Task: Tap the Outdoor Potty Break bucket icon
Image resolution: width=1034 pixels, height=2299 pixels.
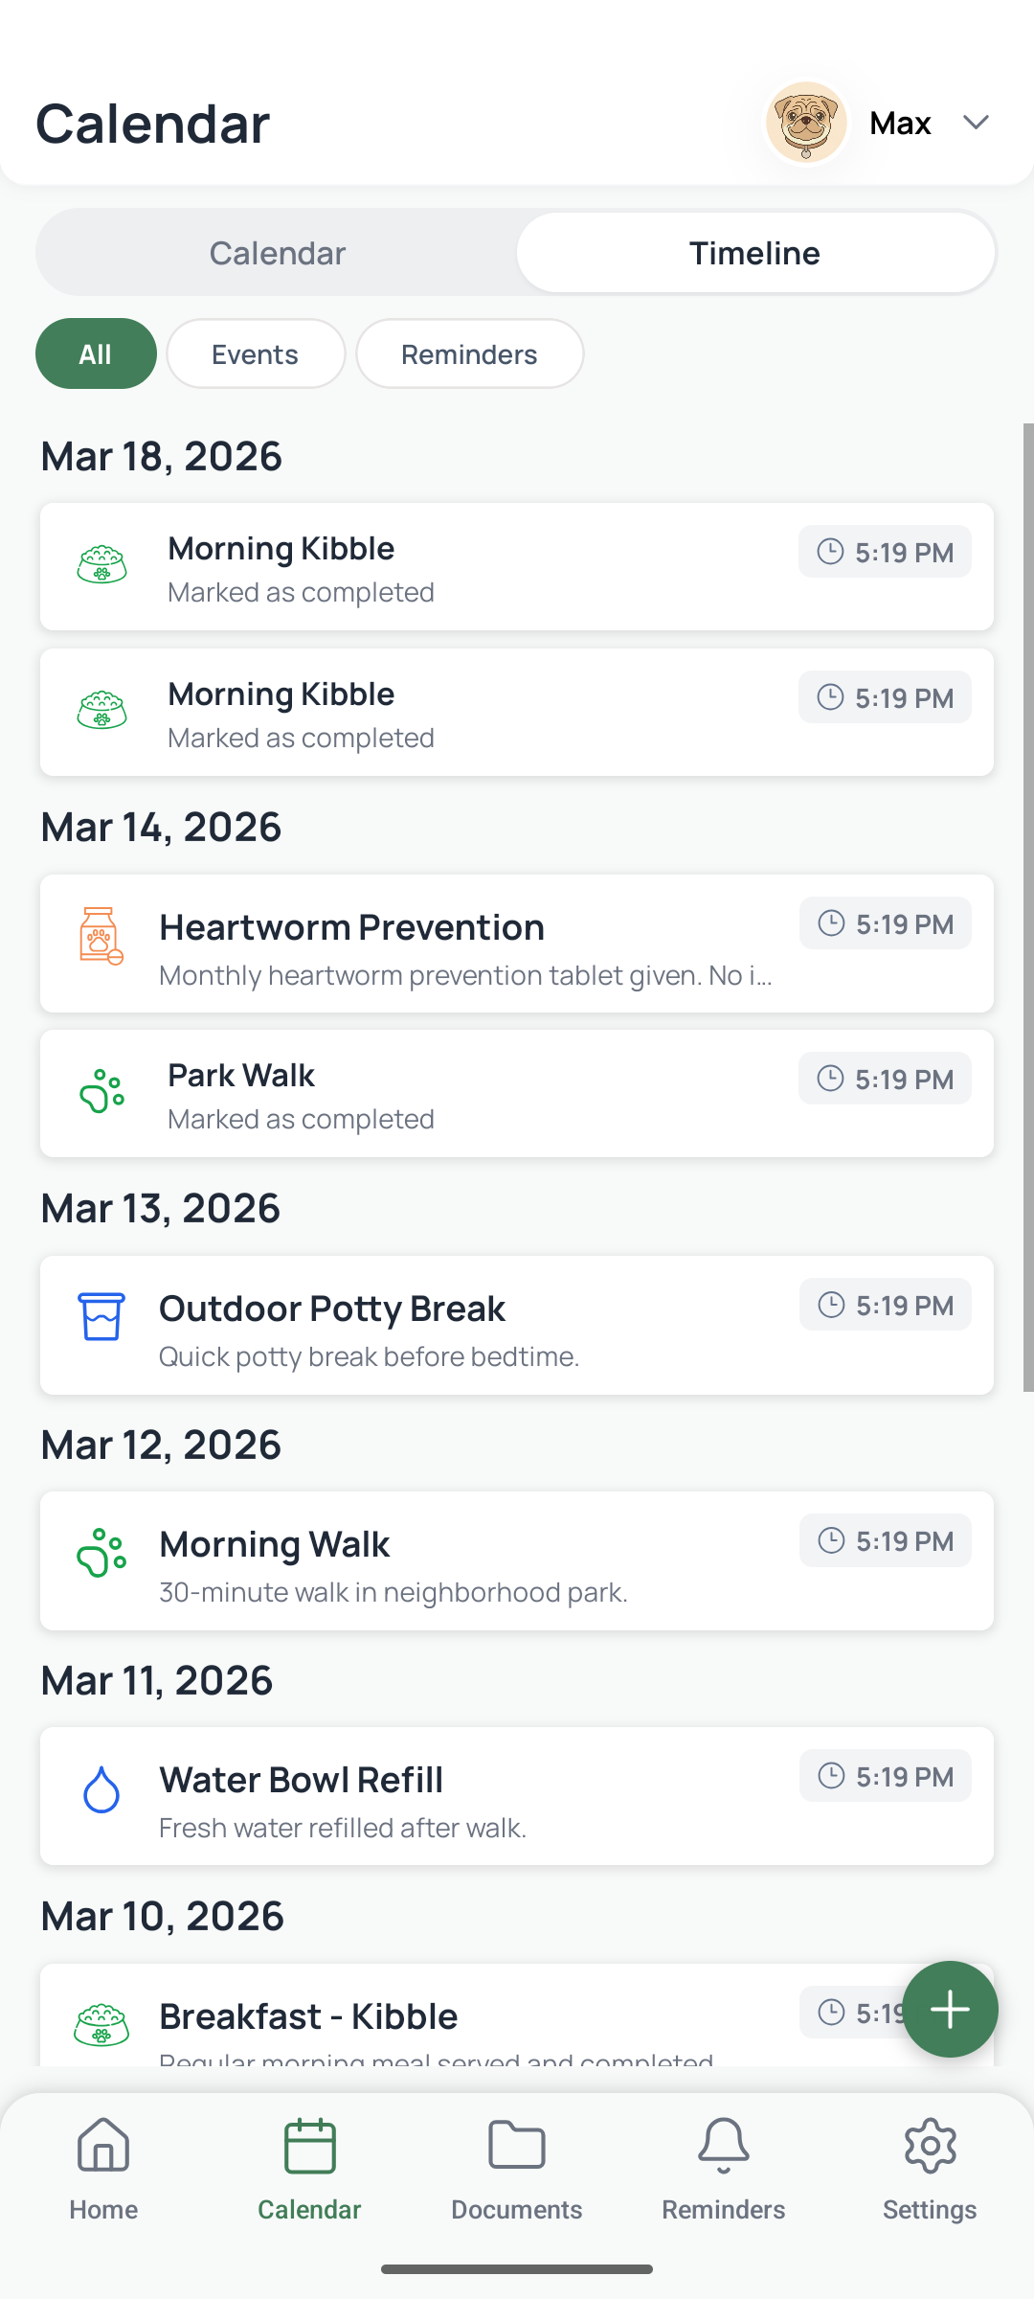Action: pos(101,1316)
